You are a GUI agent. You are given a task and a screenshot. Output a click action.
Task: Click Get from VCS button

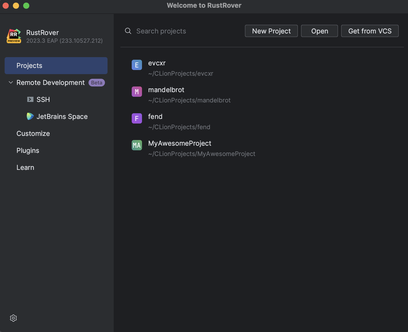[x=370, y=31]
